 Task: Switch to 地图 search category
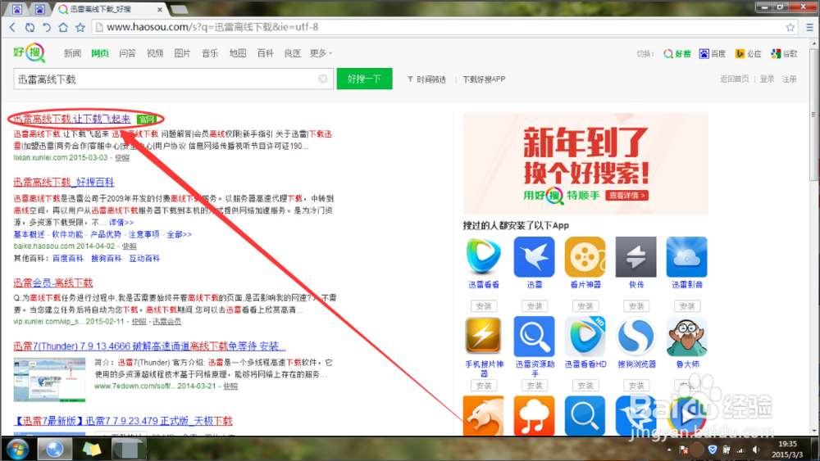238,53
